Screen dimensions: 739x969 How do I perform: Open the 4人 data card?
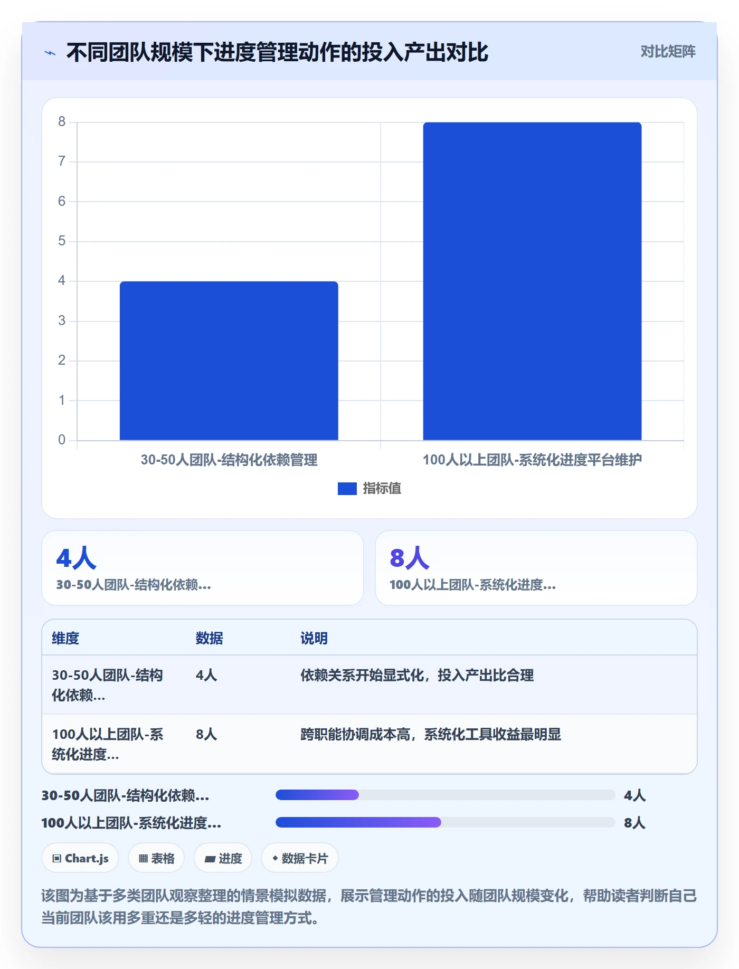click(x=203, y=568)
